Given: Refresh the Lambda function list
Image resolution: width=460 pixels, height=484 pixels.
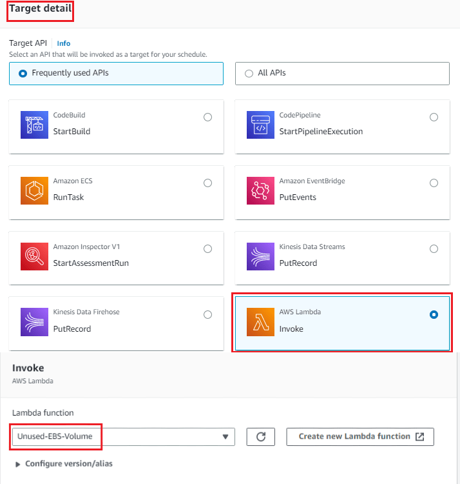Looking at the screenshot, I should click(261, 436).
